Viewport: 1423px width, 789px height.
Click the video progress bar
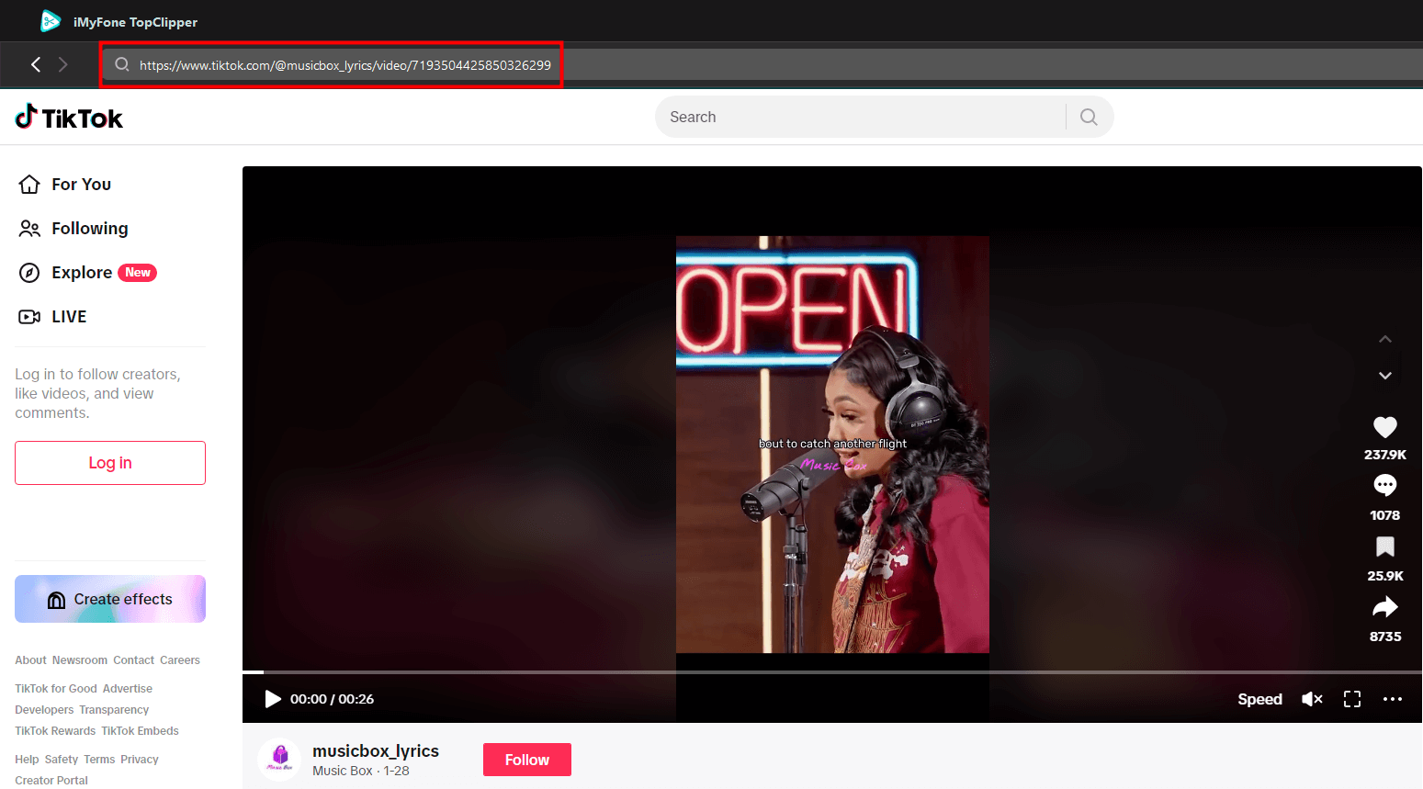click(x=831, y=672)
